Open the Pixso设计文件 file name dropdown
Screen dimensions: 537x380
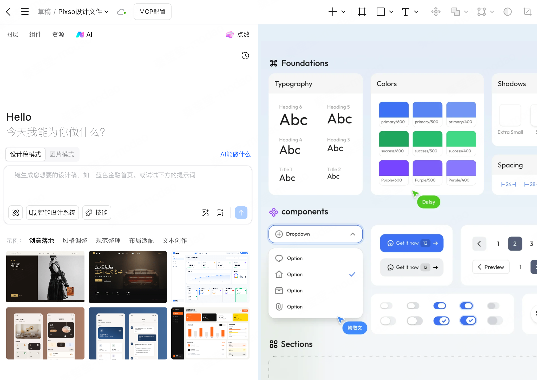click(x=83, y=12)
